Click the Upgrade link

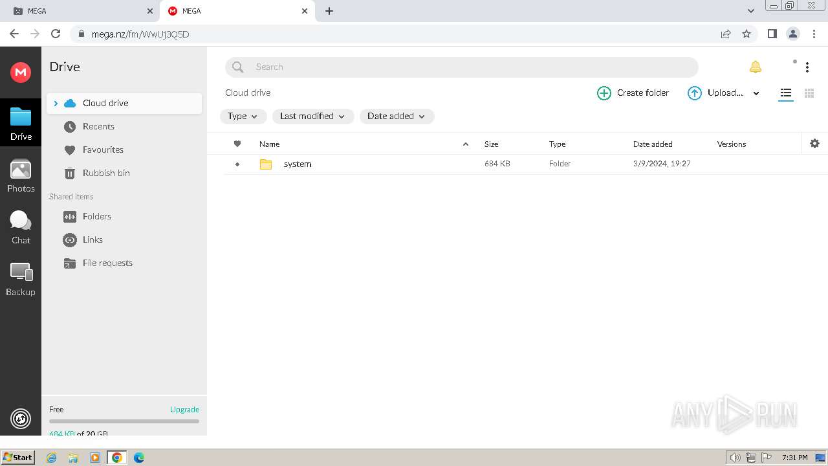point(184,409)
